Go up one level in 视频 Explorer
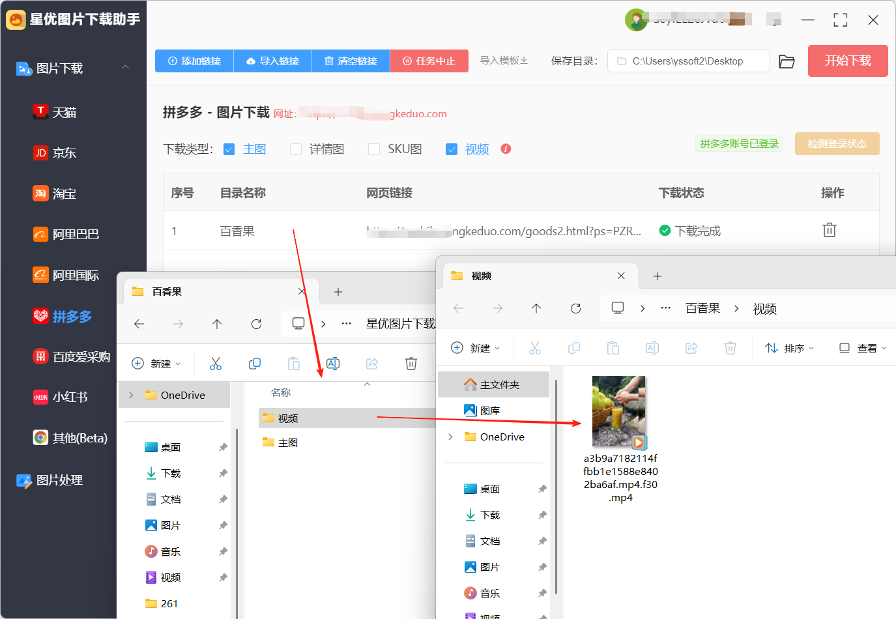The image size is (896, 619). [x=536, y=308]
